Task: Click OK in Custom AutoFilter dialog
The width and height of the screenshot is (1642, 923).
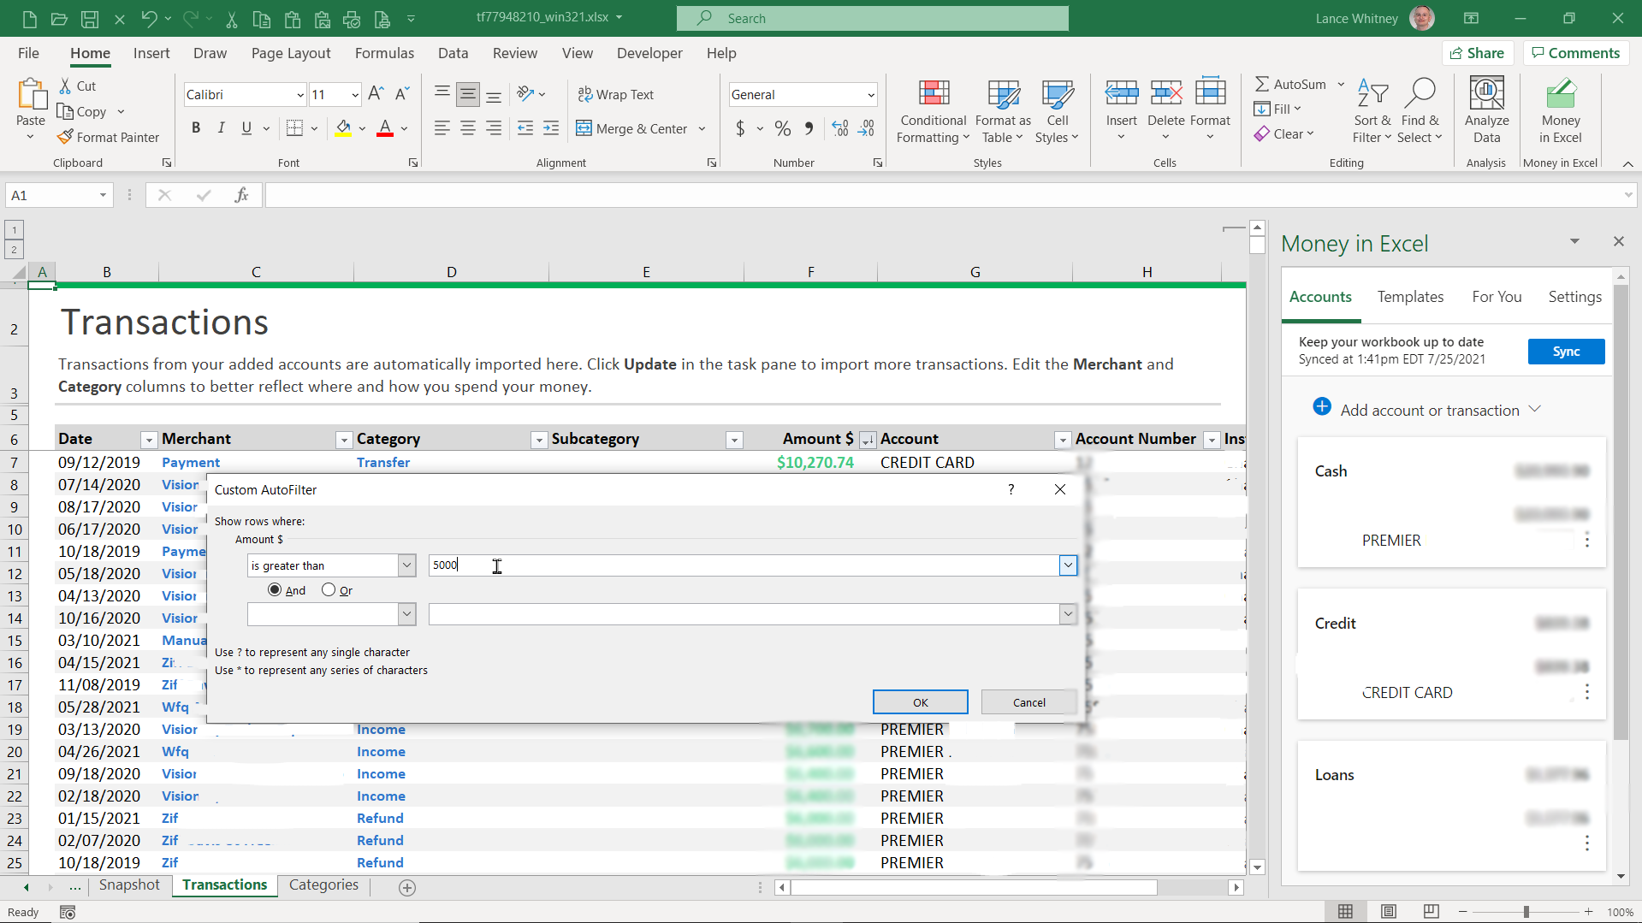Action: [920, 702]
